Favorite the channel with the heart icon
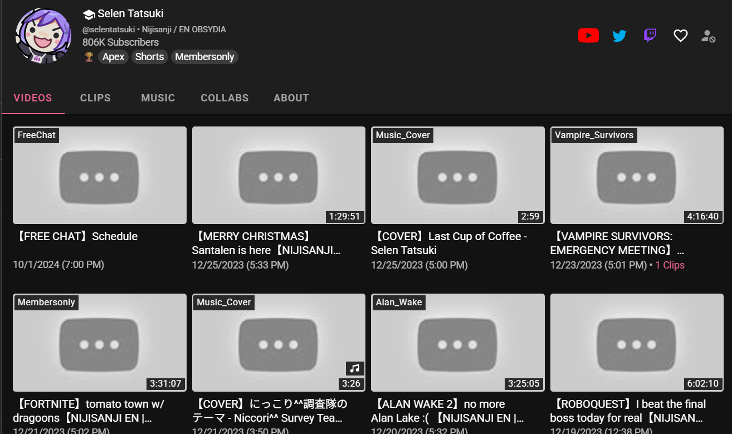 681,36
